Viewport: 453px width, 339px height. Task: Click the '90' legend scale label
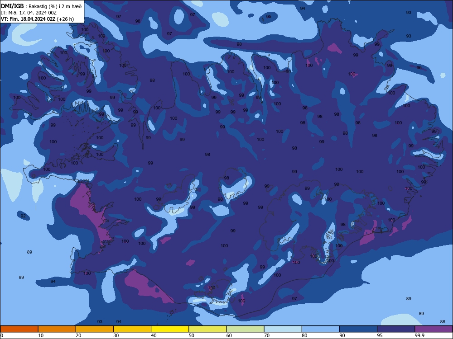[342, 335]
